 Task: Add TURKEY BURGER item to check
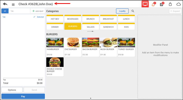tap(126, 47)
